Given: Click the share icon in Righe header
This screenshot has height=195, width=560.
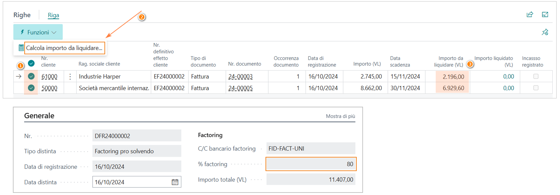Looking at the screenshot, I should tap(530, 14).
